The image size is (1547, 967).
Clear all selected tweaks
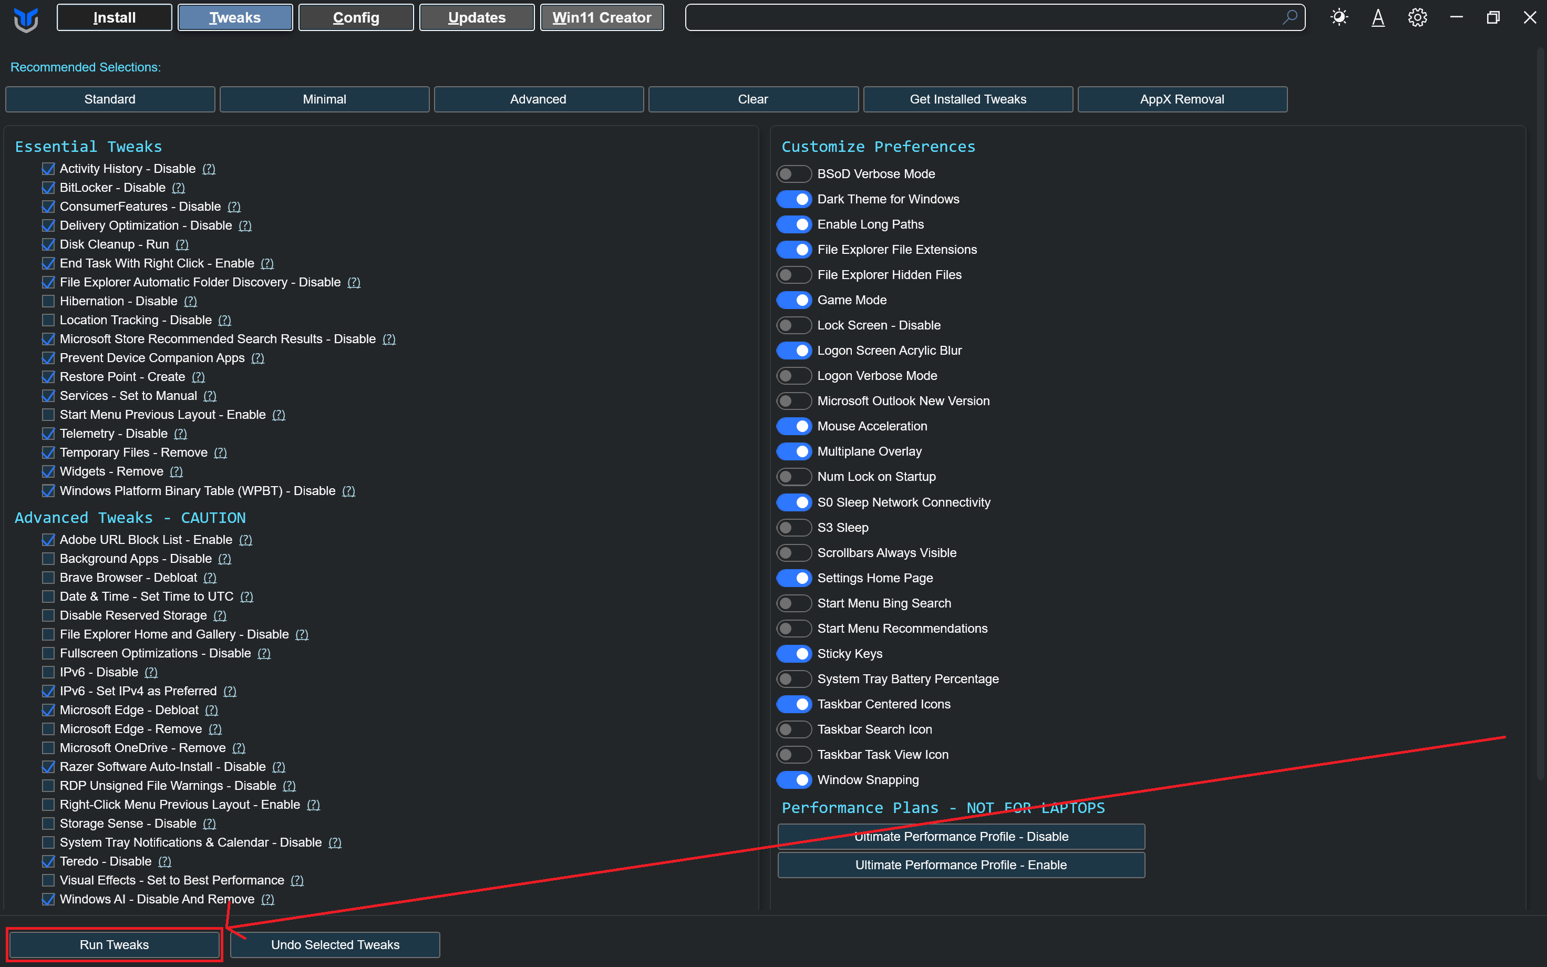coord(754,99)
